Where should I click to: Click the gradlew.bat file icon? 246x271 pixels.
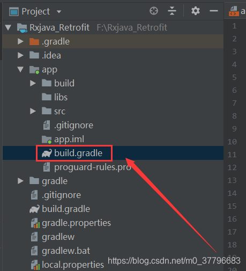[34, 251]
